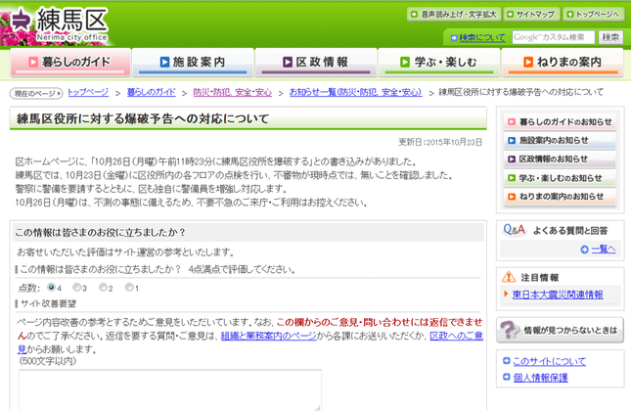Select the 学ぶ・楽しむ navigation tab
The height and width of the screenshot is (411, 631).
point(438,62)
